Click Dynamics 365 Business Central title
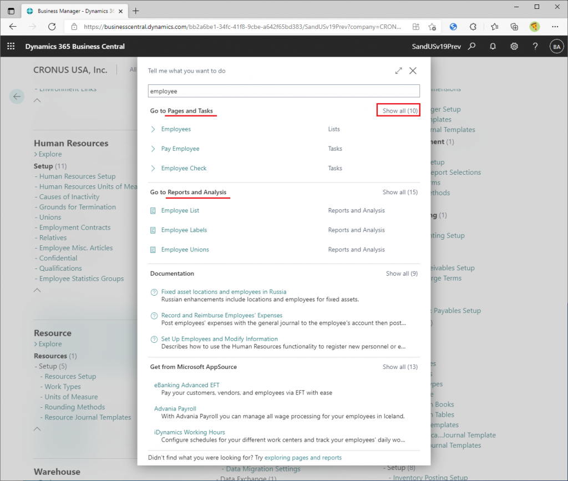This screenshot has height=481, width=568. (x=75, y=47)
